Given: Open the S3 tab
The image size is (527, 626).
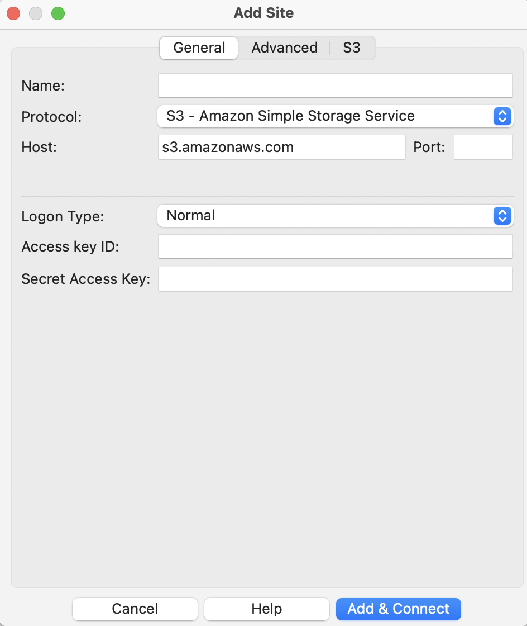Looking at the screenshot, I should [x=352, y=48].
